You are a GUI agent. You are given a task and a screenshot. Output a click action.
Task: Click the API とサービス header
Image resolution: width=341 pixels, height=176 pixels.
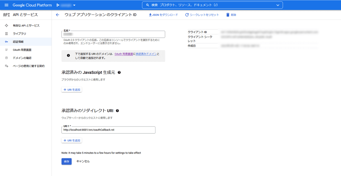(x=26, y=15)
